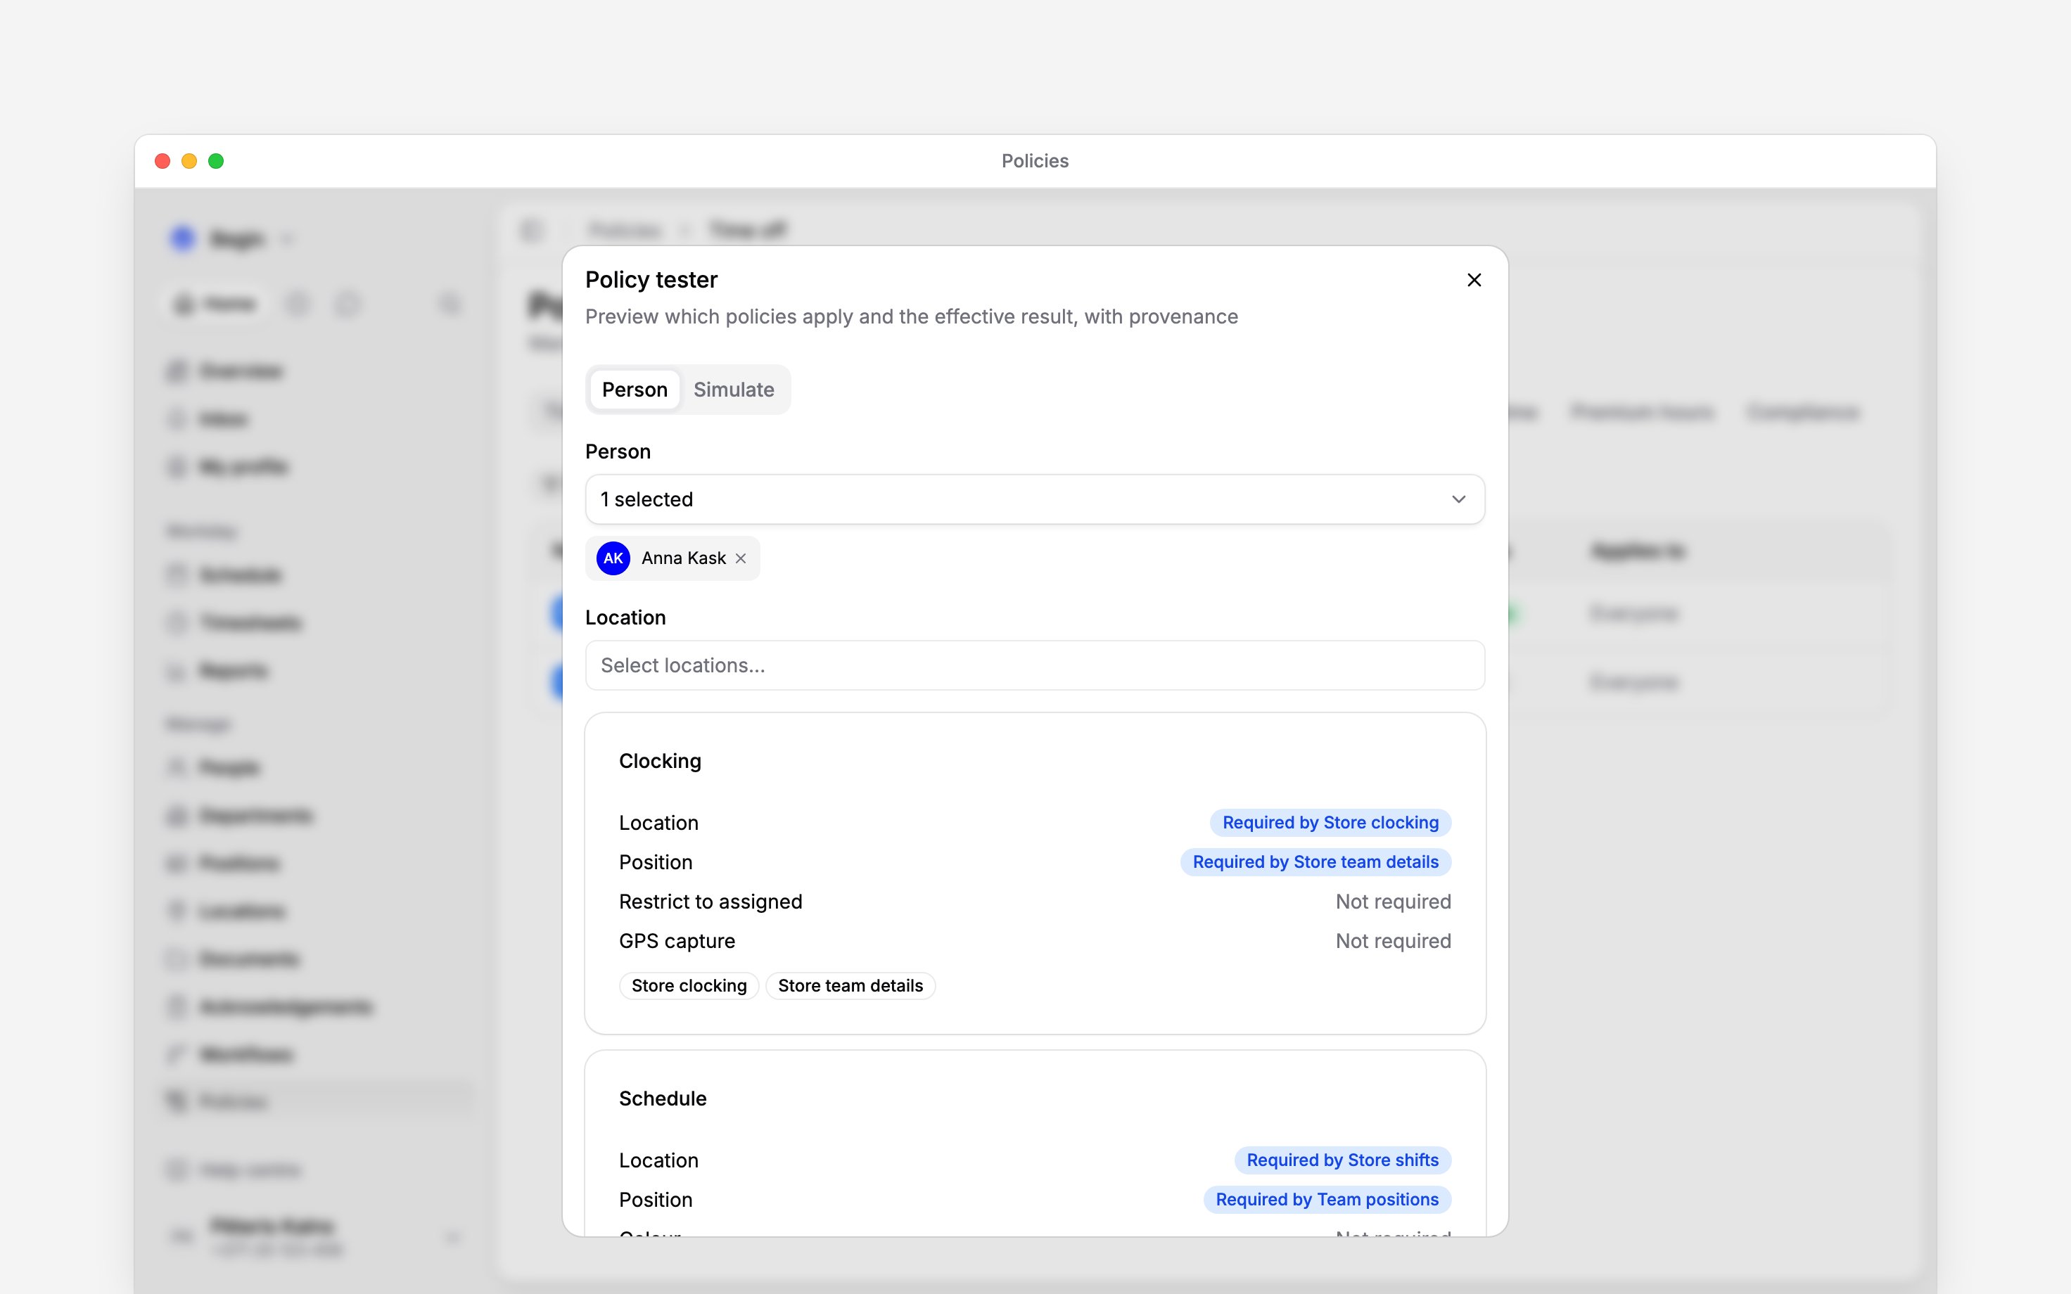This screenshot has height=1294, width=2071.
Task: Expand the Person dropdown chevron
Action: (x=1458, y=499)
